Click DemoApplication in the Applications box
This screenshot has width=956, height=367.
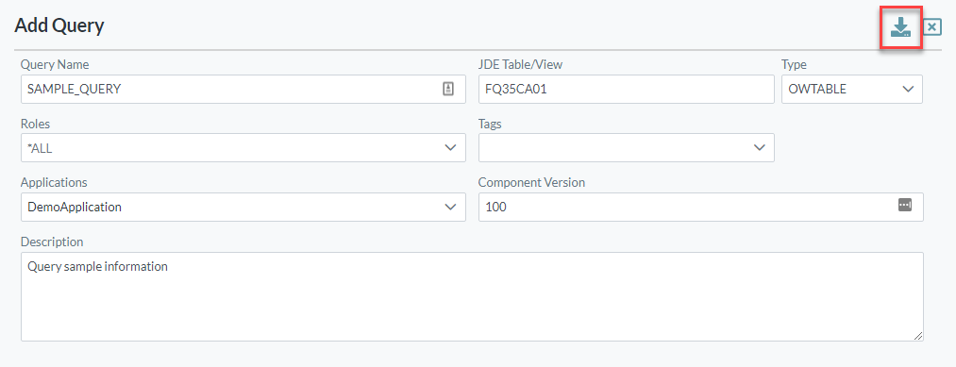point(75,208)
